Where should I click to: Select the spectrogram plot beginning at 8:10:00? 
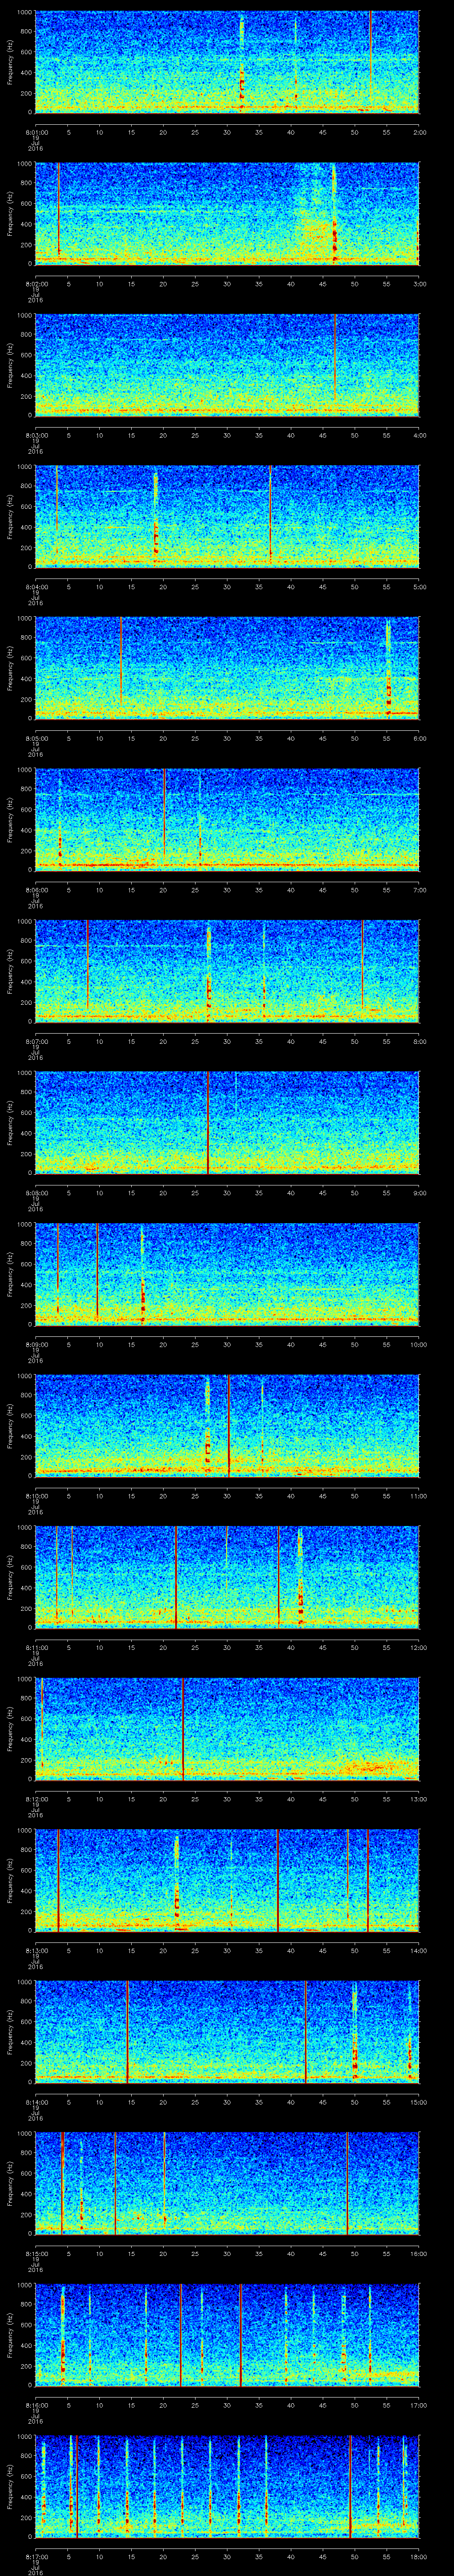pos(227,1426)
